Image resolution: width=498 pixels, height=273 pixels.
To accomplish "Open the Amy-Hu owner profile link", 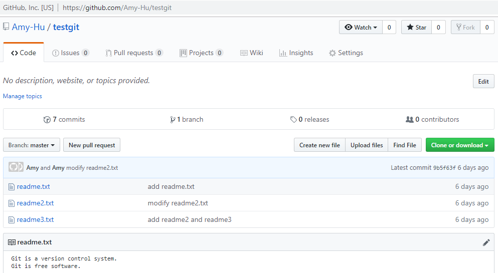I will coord(28,27).
